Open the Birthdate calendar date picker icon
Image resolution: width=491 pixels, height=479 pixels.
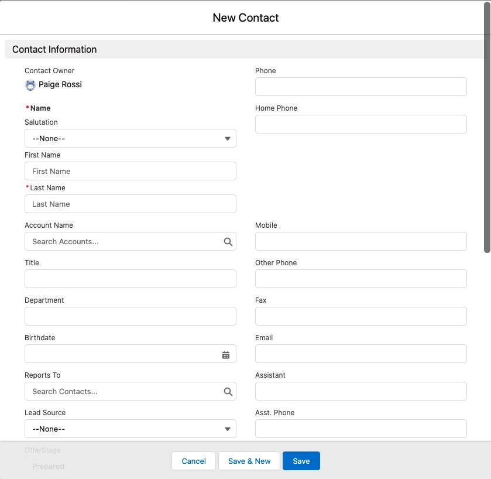pos(225,354)
